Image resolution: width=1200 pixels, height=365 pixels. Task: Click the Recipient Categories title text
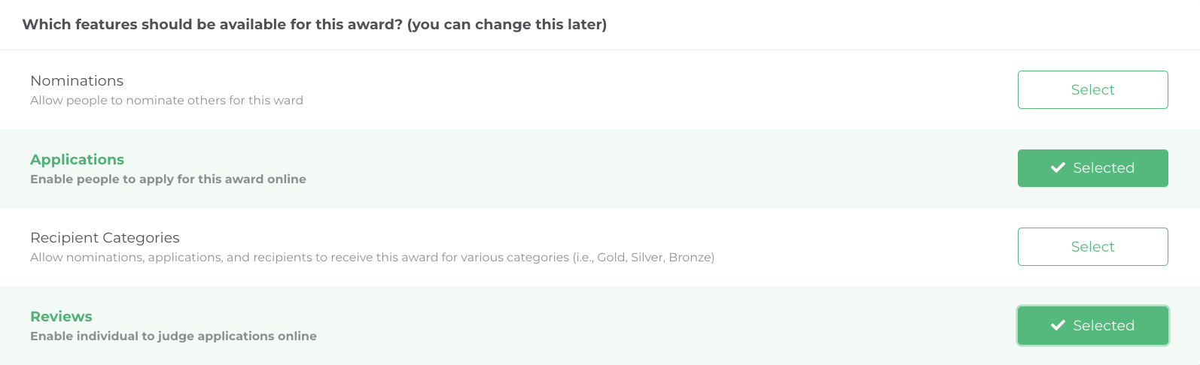pyautogui.click(x=105, y=238)
